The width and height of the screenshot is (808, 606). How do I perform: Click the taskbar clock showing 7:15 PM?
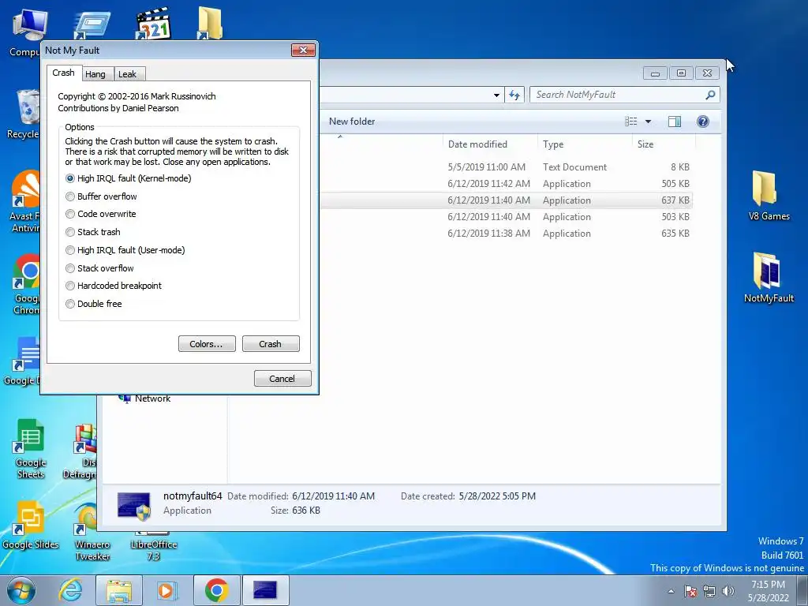point(768,591)
